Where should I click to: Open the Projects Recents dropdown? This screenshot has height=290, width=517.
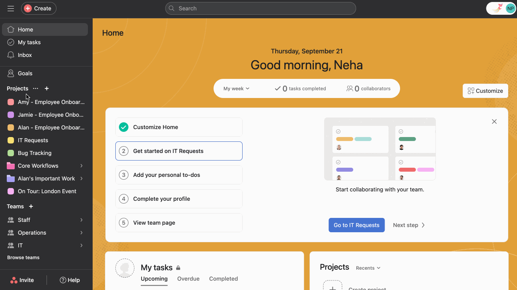pos(368,268)
